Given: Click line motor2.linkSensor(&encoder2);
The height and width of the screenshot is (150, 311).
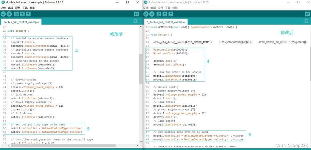Looking at the screenshot, I should (x=33, y=68).
